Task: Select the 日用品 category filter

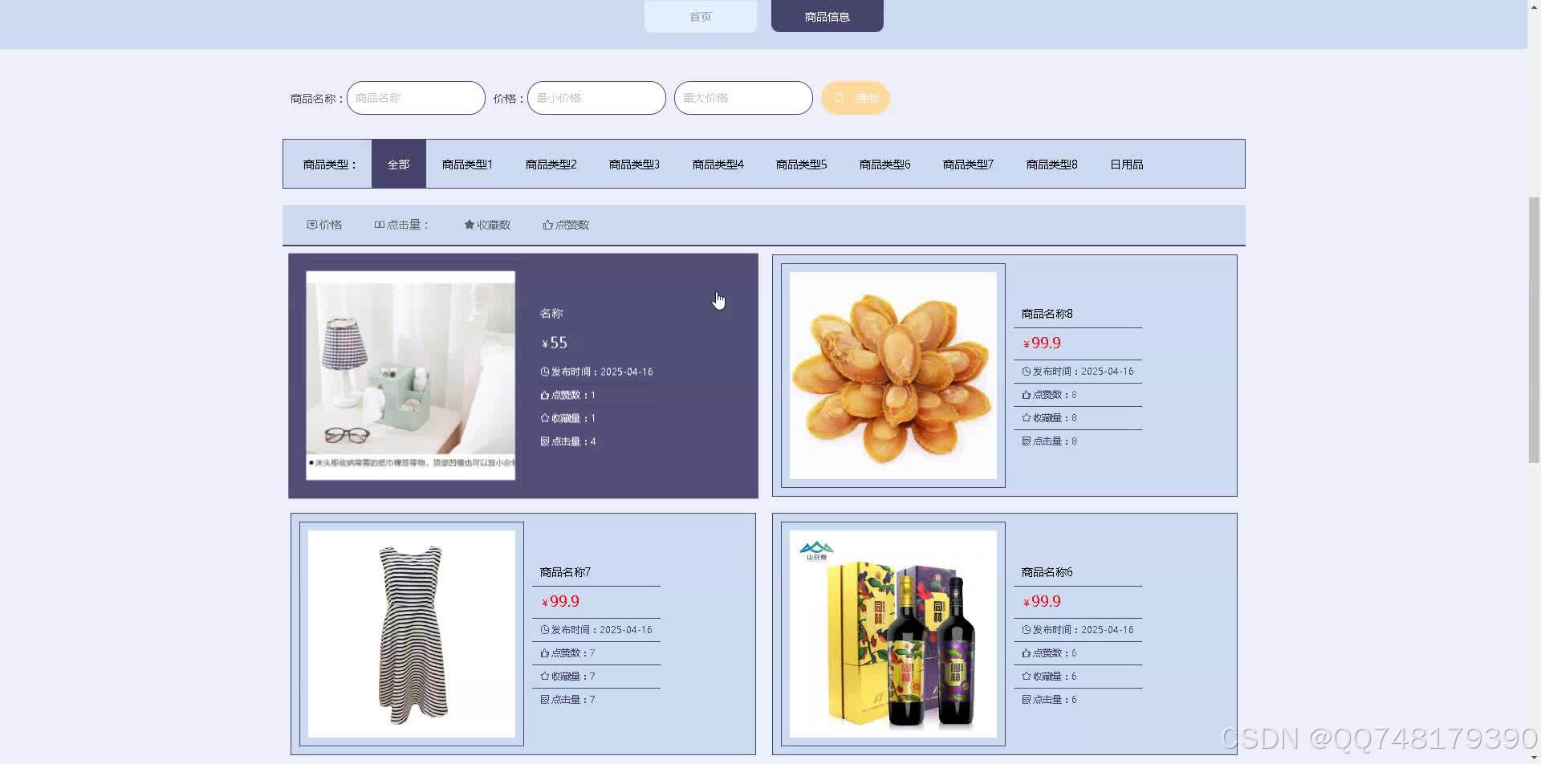Action: click(x=1126, y=164)
